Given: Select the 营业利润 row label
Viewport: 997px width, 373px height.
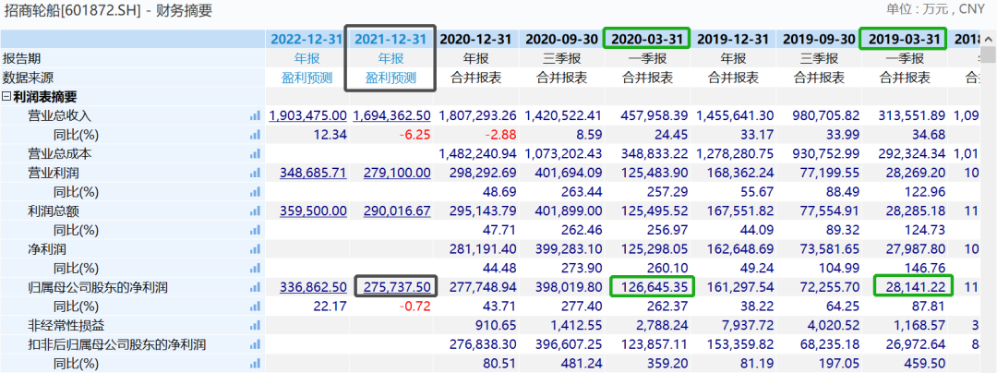Looking at the screenshot, I should coord(54,174).
